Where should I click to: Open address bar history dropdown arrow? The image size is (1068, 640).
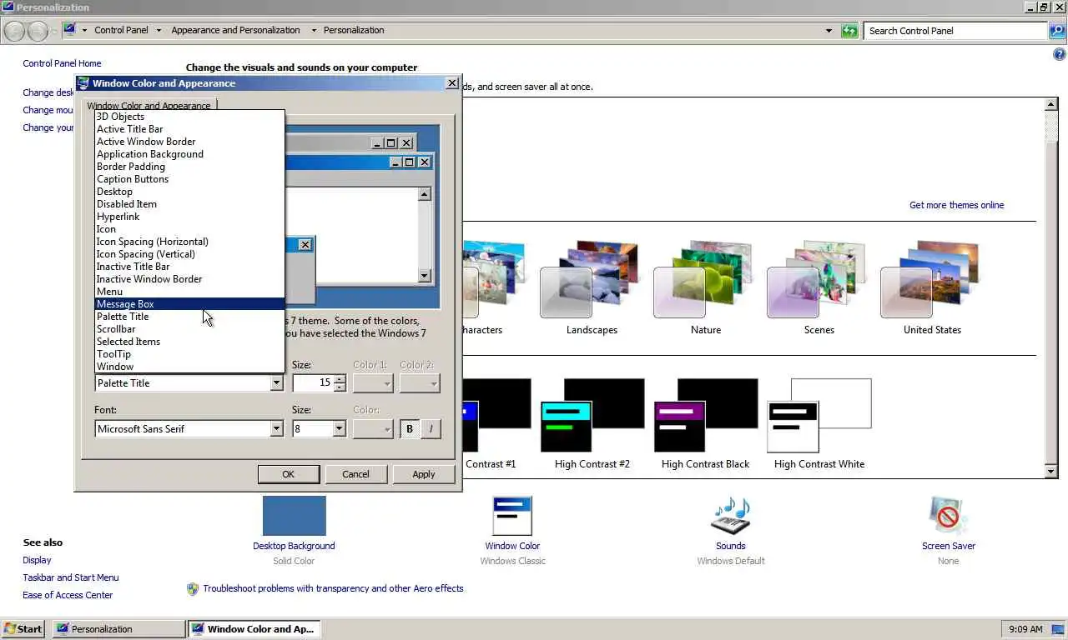click(x=829, y=31)
